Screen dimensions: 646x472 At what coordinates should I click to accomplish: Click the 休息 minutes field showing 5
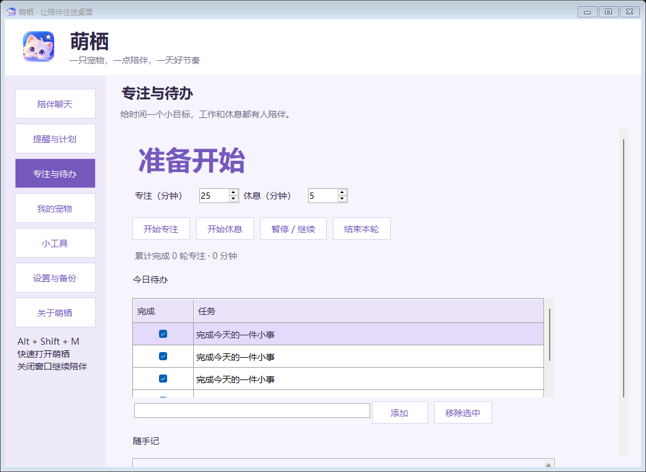pos(323,196)
